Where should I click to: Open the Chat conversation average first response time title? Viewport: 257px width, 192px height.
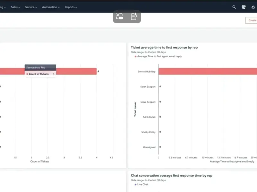coord(172,175)
